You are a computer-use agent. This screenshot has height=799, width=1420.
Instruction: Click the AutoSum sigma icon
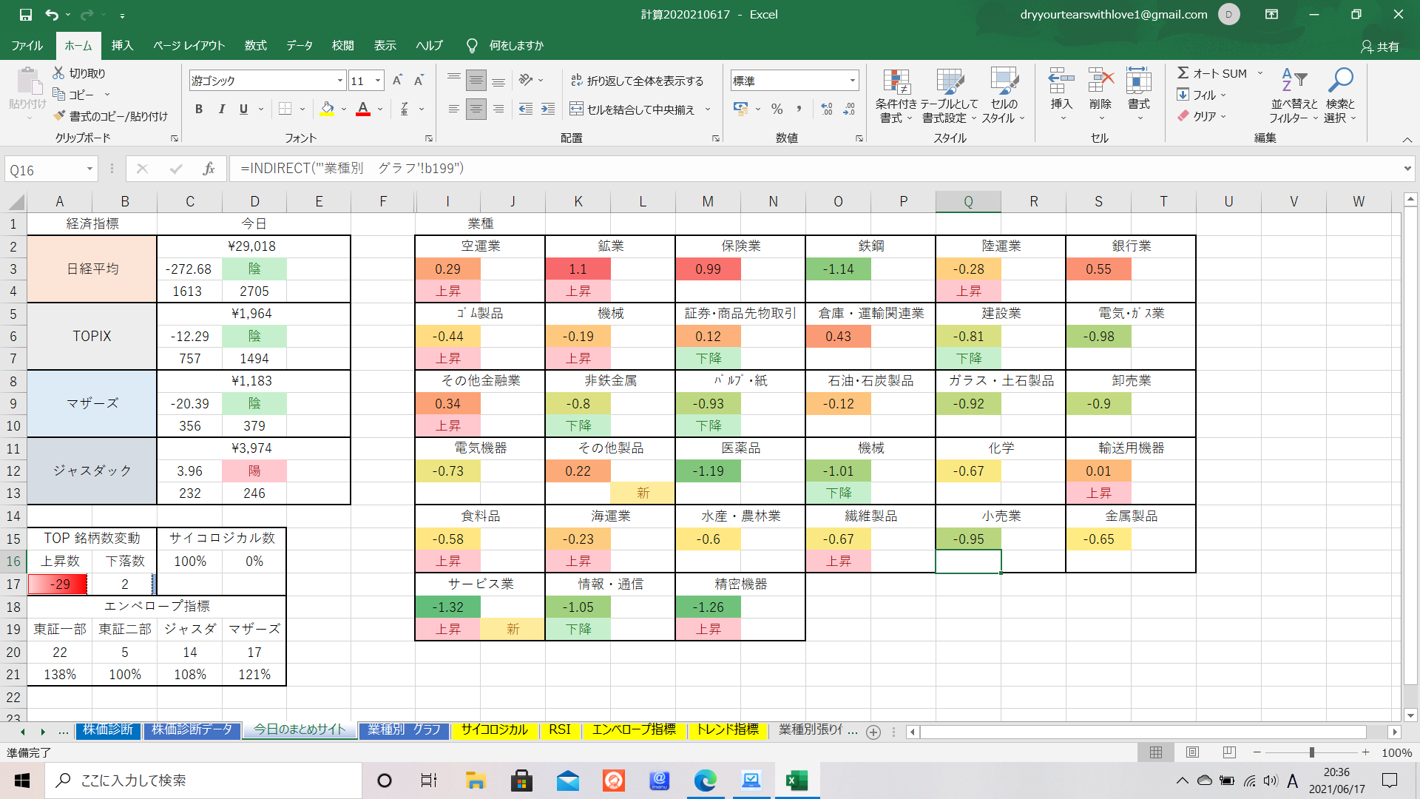[x=1183, y=73]
